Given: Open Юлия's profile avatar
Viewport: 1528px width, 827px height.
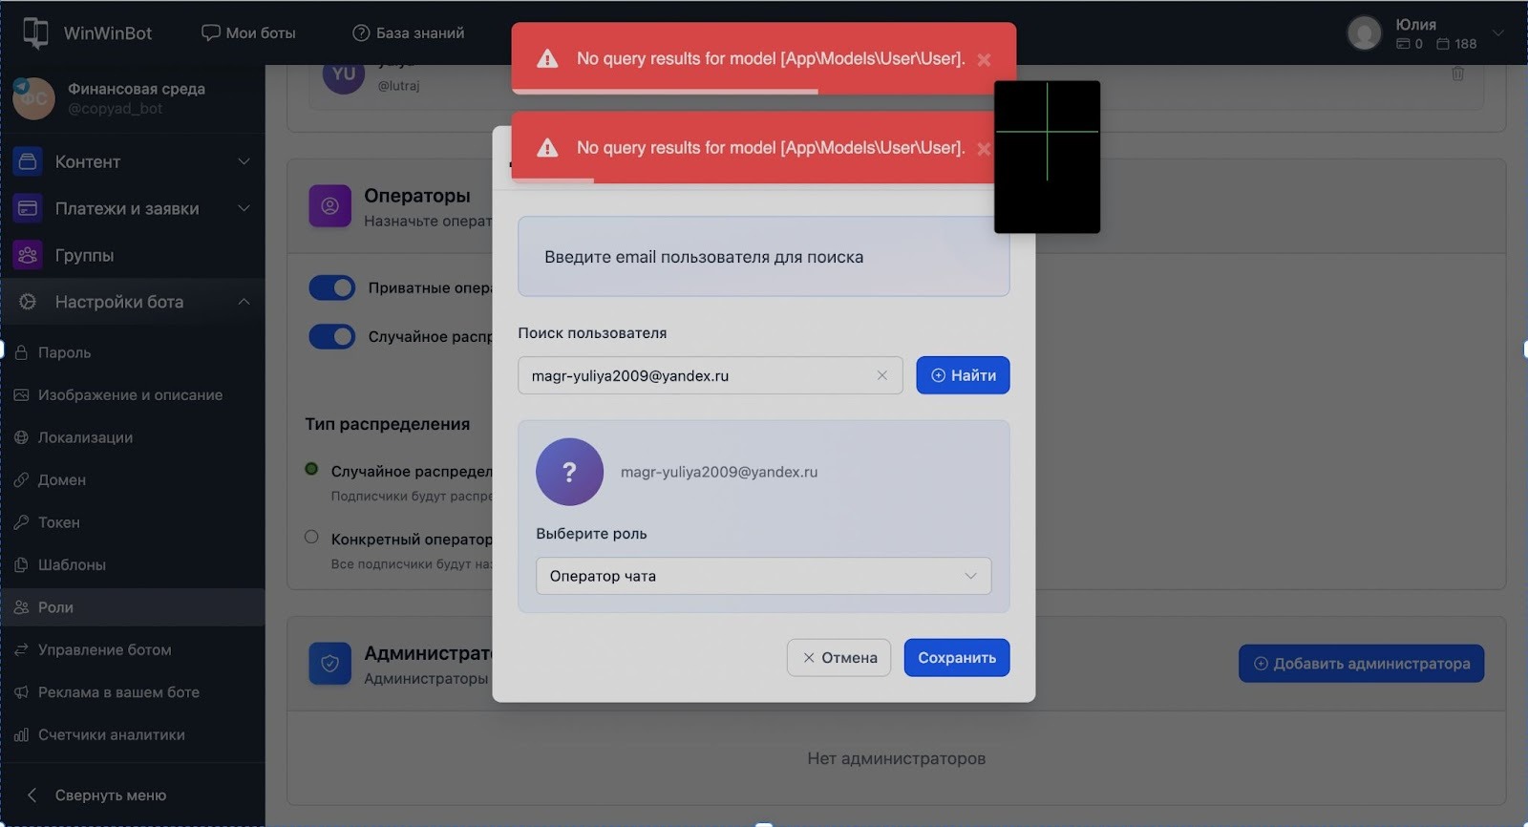Looking at the screenshot, I should coord(1364,32).
